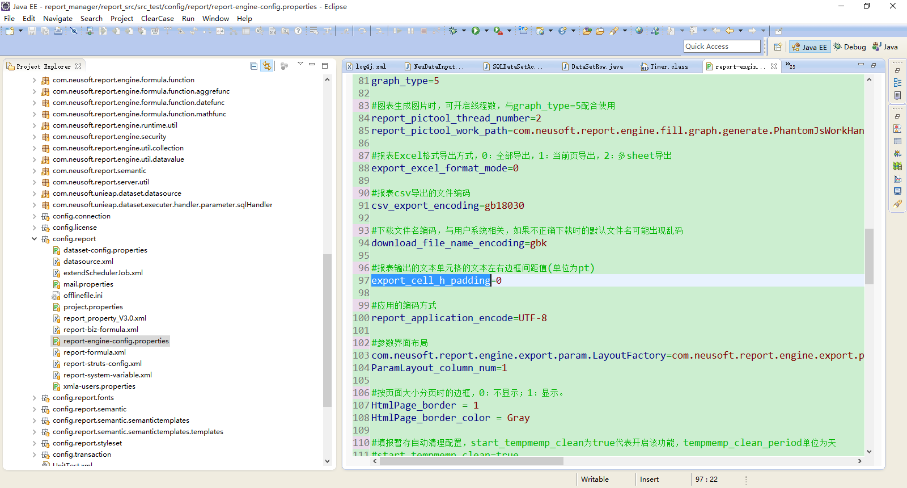Switch to the Timer.class editor tab
Viewport: 907px width, 488px height.
click(x=664, y=66)
